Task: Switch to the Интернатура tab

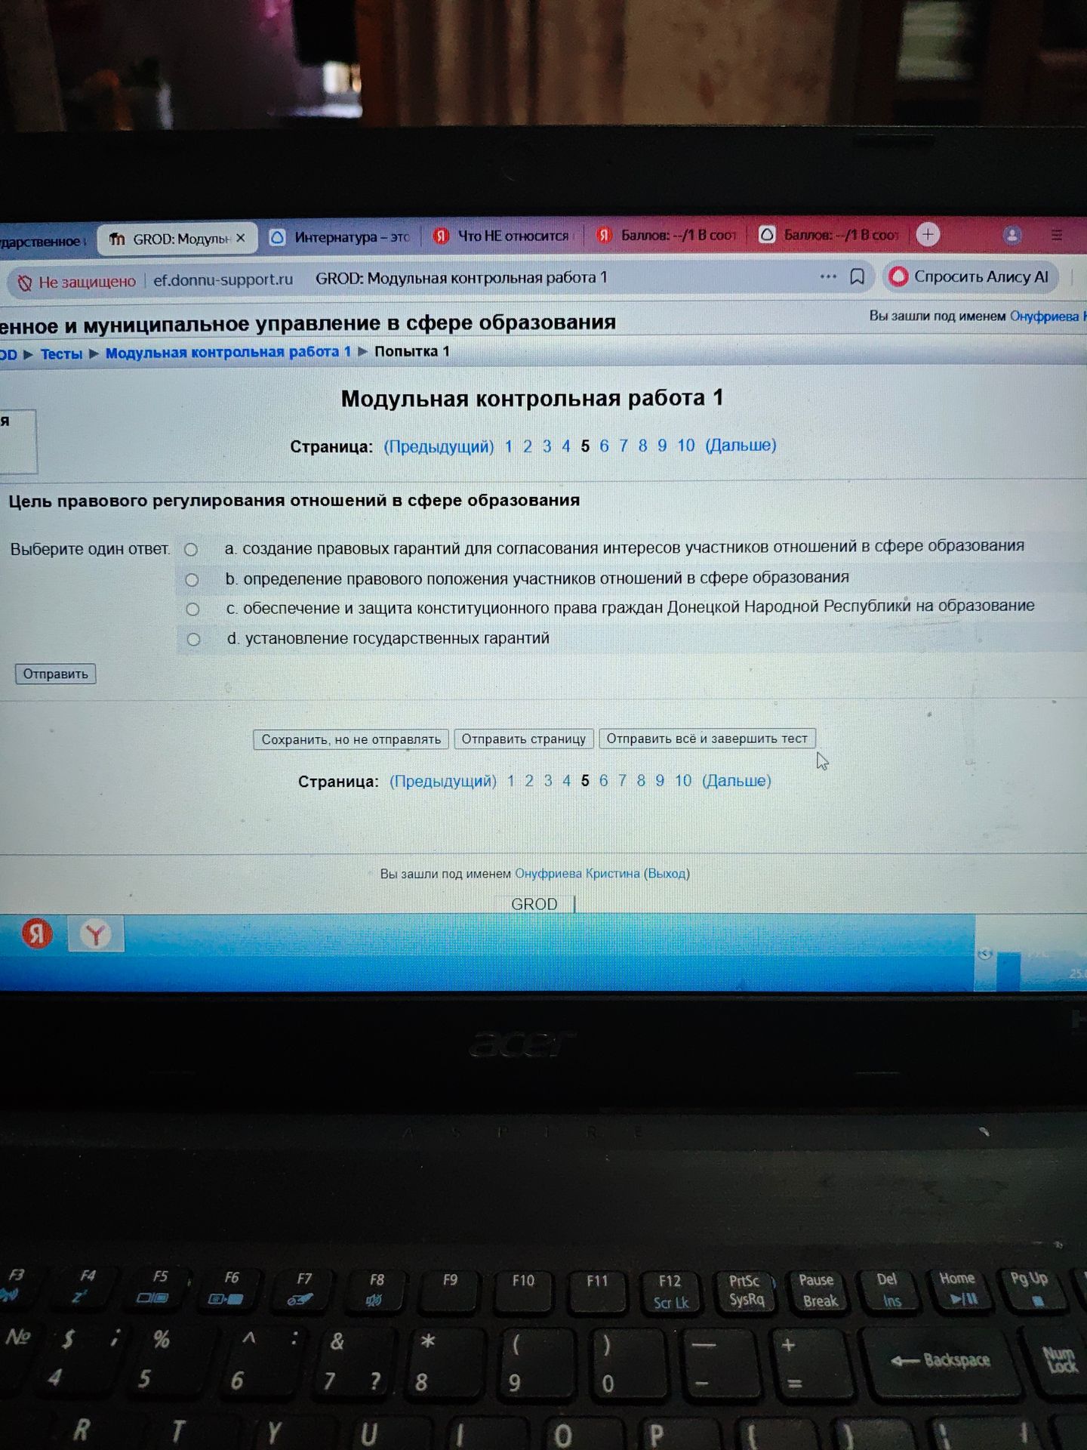Action: coord(340,237)
